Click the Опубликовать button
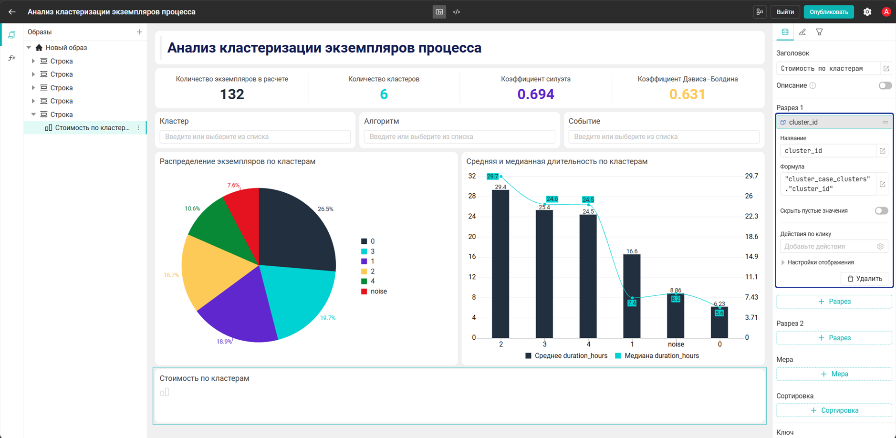The image size is (896, 438). tap(829, 12)
